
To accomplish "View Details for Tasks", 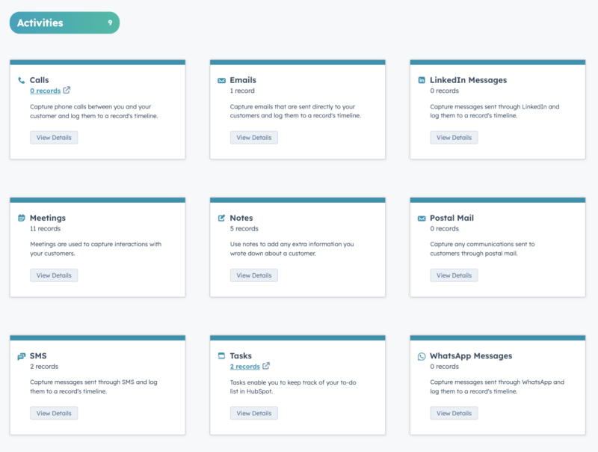I will 254,413.
